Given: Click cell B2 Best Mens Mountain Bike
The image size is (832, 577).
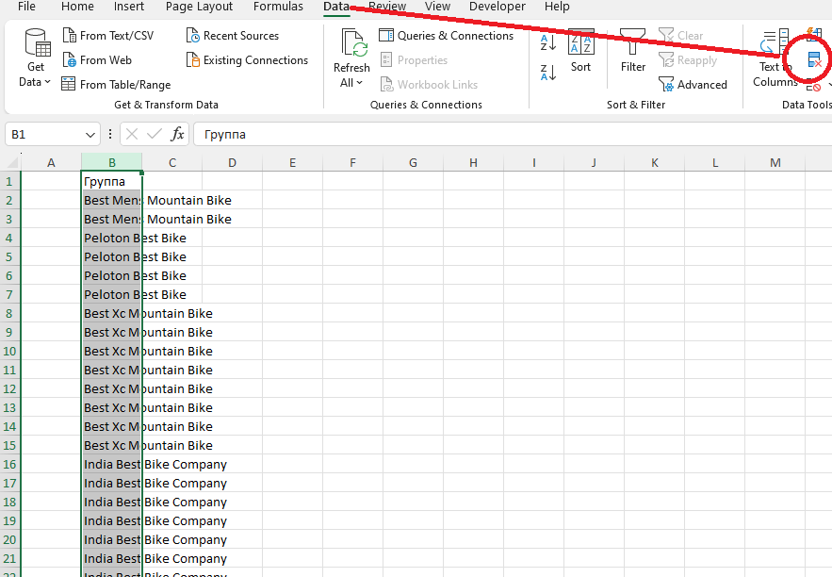Looking at the screenshot, I should click(111, 200).
